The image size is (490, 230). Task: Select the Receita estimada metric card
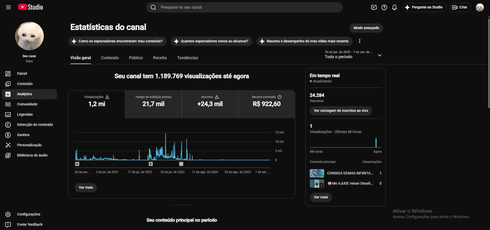(x=267, y=104)
